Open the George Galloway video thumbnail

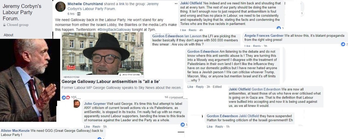(103, 55)
